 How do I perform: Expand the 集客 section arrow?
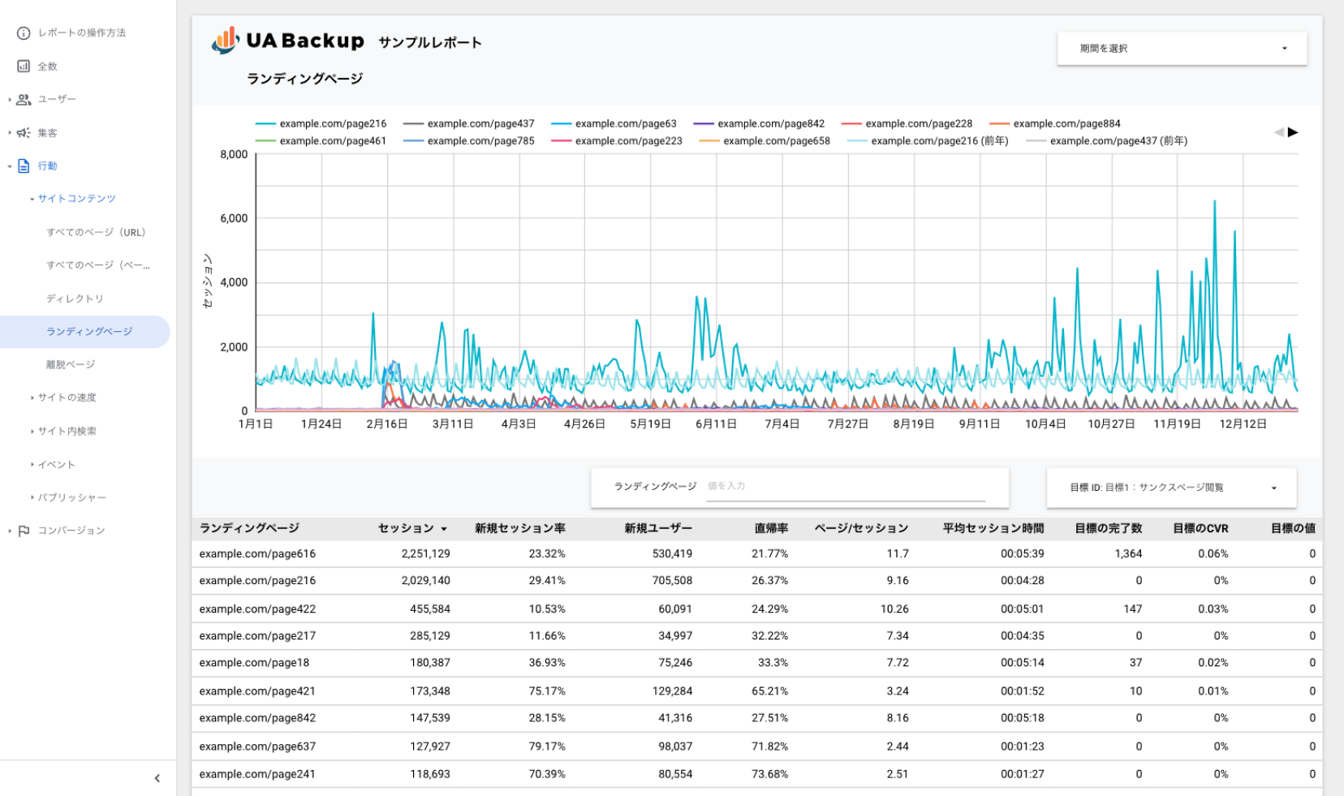pos(10,133)
